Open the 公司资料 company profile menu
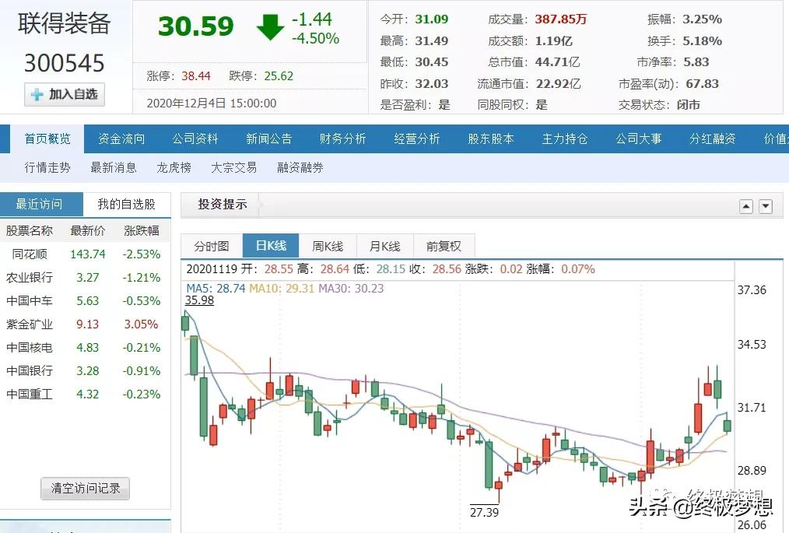The width and height of the screenshot is (789, 533). click(195, 139)
